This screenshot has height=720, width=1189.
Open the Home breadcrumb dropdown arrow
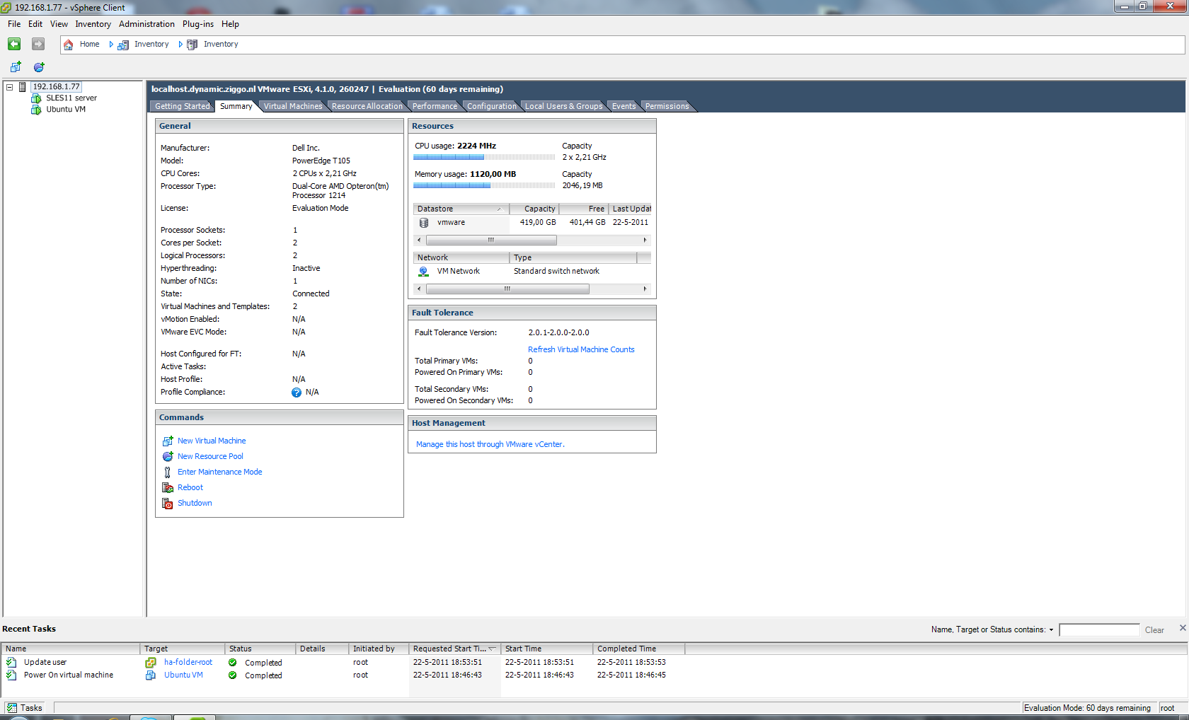111,45
